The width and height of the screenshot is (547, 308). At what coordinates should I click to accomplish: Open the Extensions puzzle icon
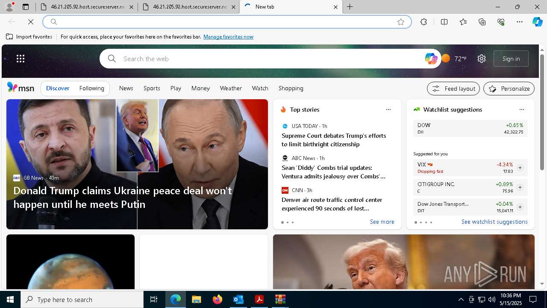pos(423,22)
